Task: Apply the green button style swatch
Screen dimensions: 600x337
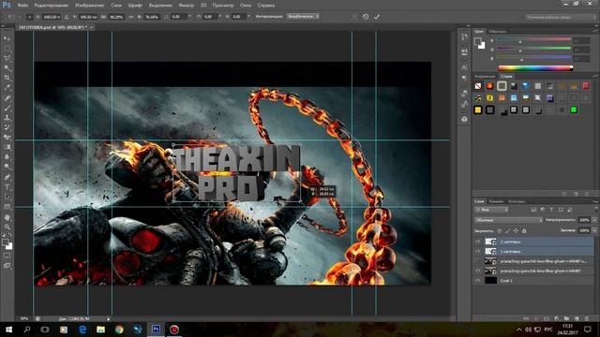Action: pos(574,110)
